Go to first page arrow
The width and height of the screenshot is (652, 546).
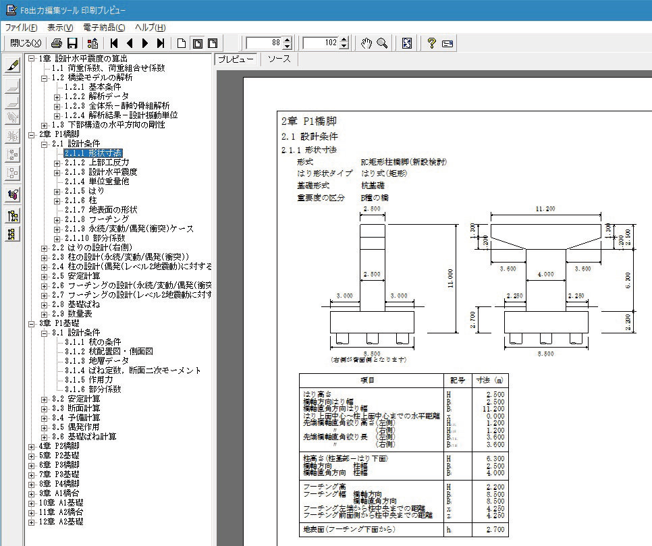point(114,43)
